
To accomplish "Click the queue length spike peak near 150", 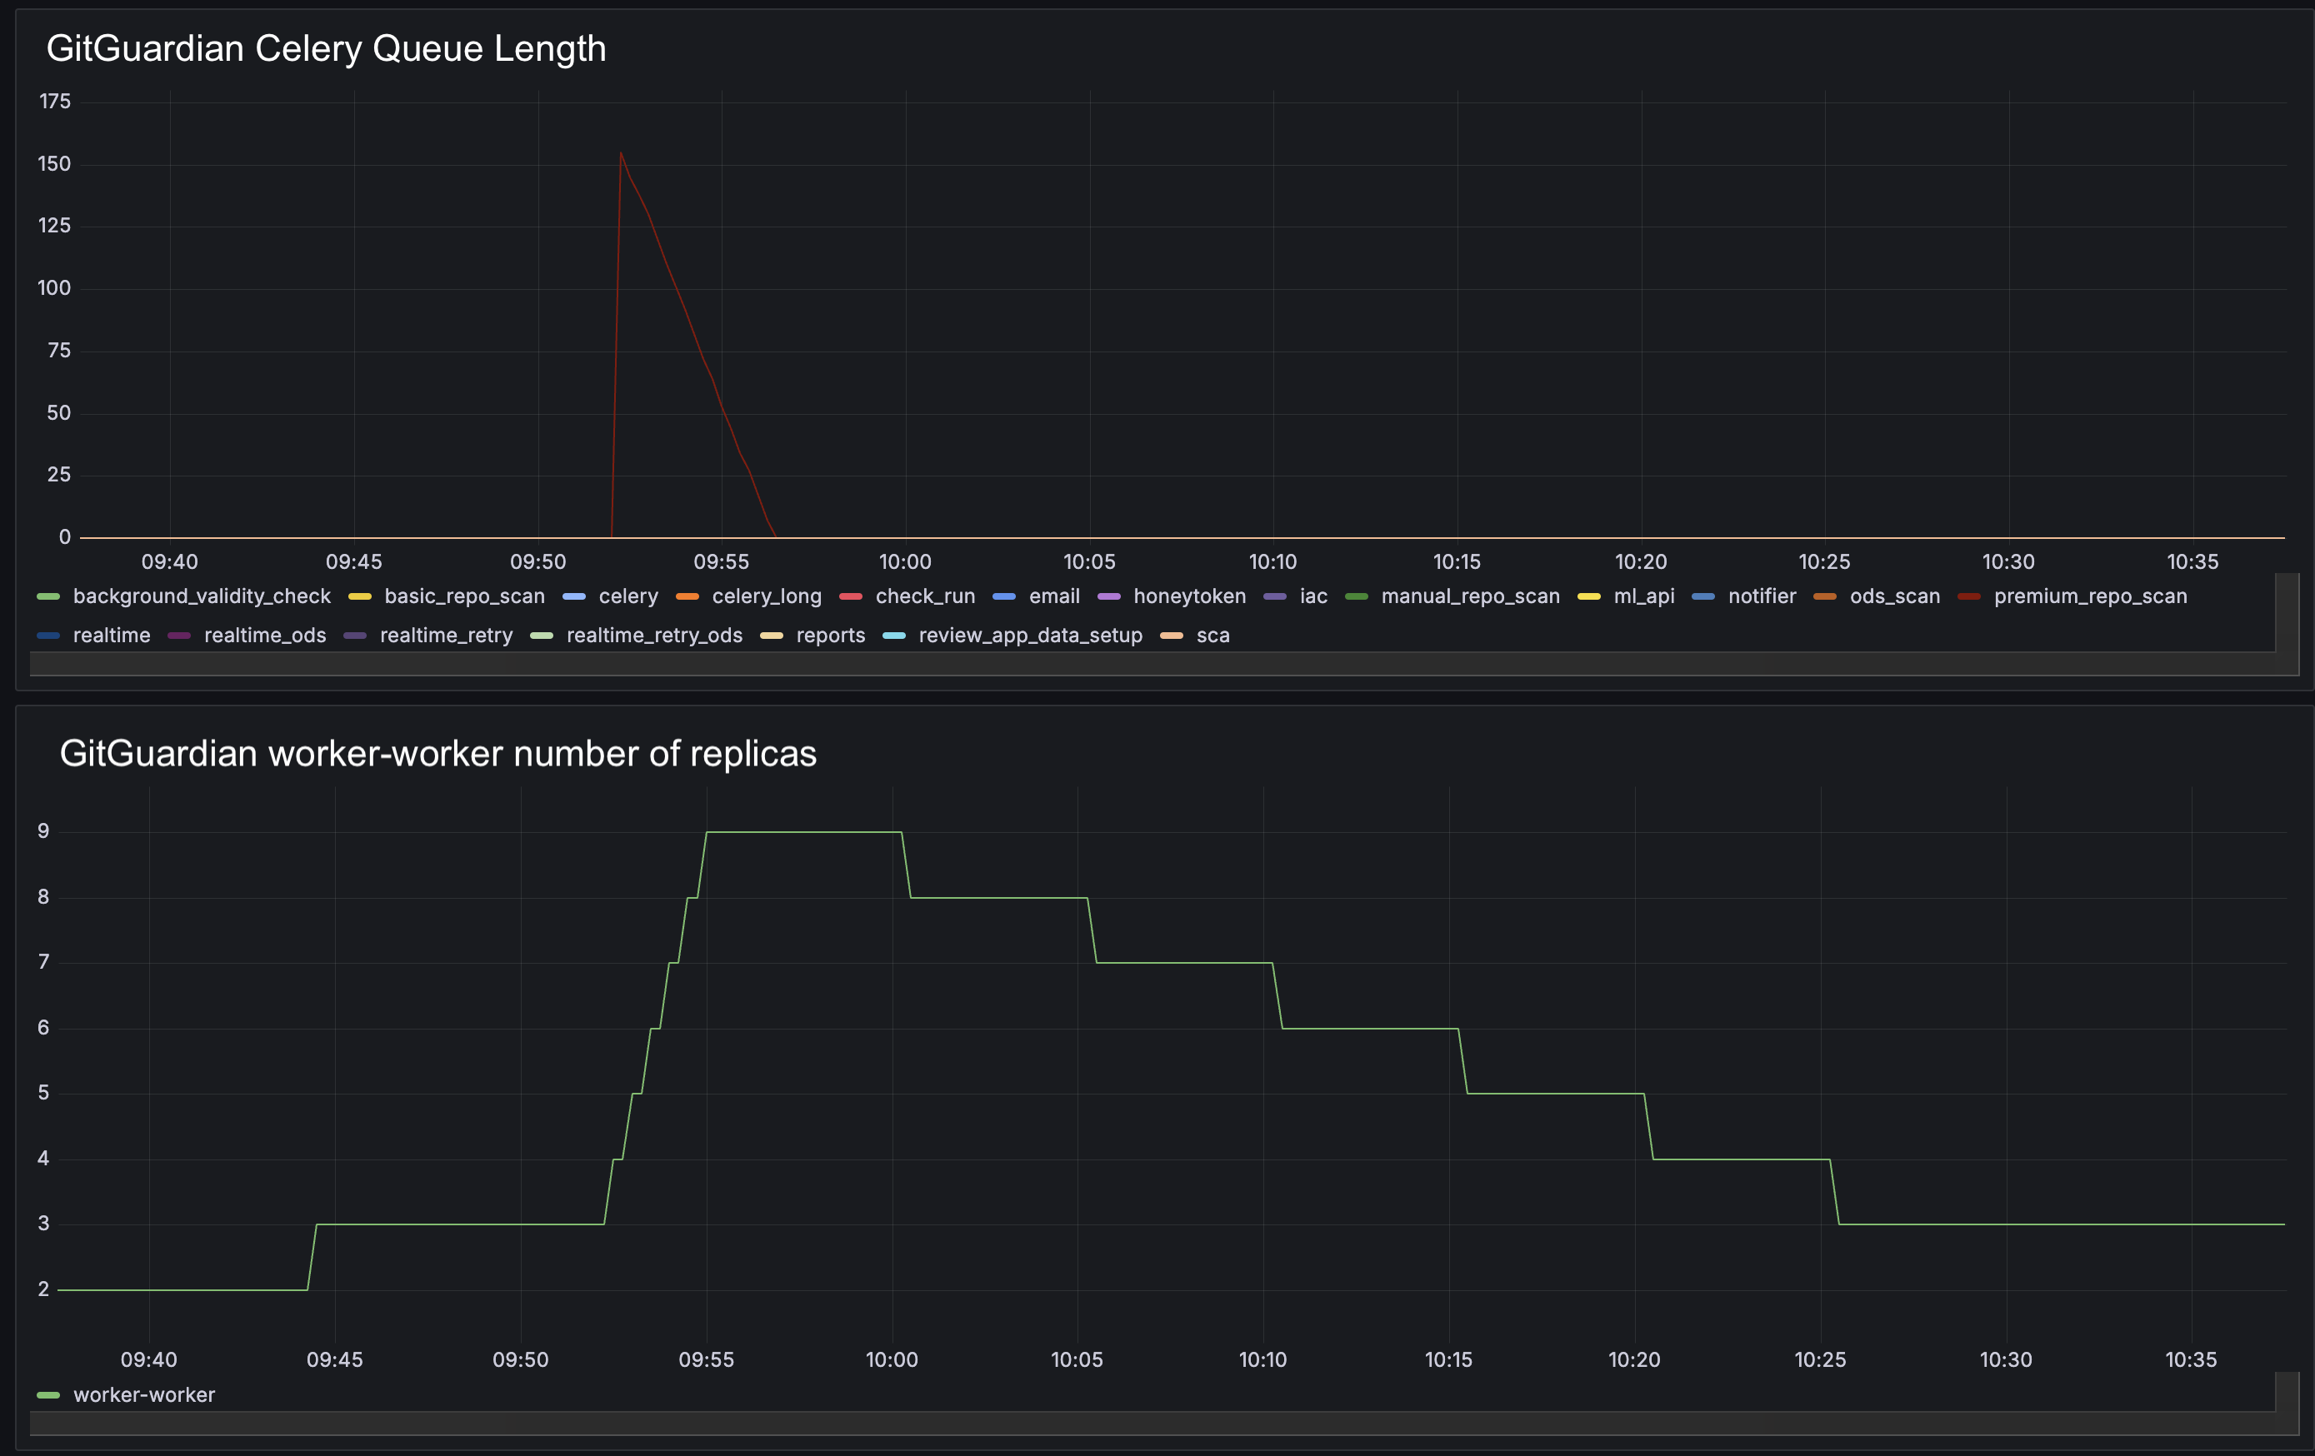I will point(621,154).
